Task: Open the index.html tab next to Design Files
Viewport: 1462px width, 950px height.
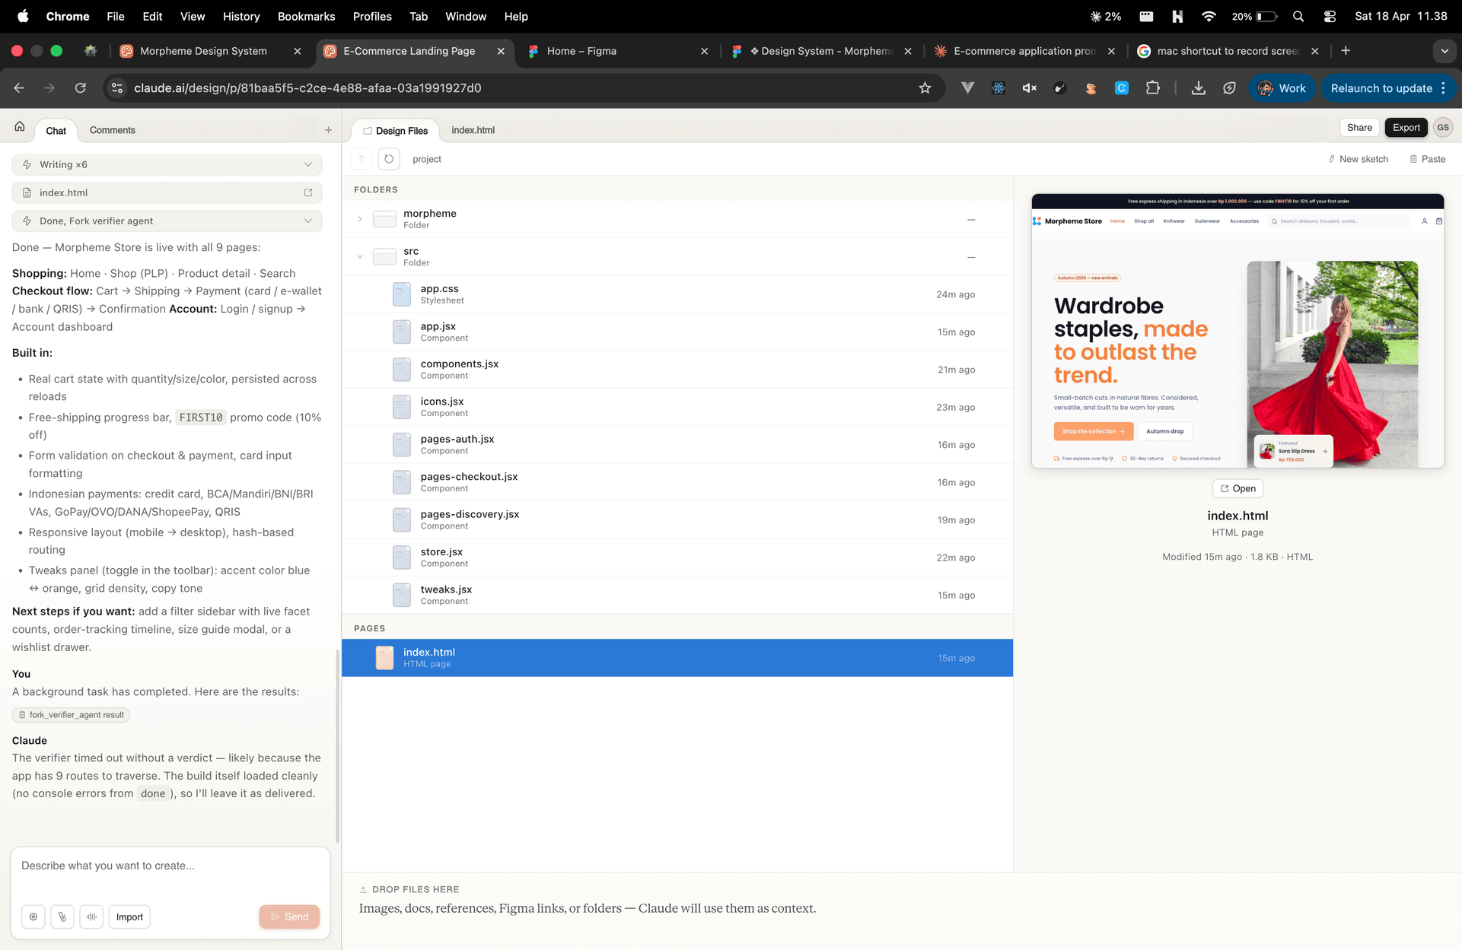Action: pos(473,130)
